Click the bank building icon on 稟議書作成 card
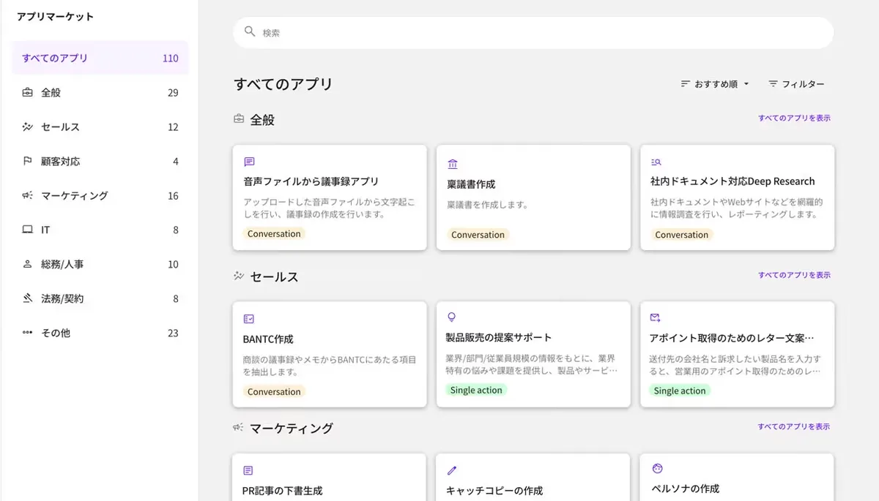This screenshot has width=879, height=501. [x=452, y=164]
